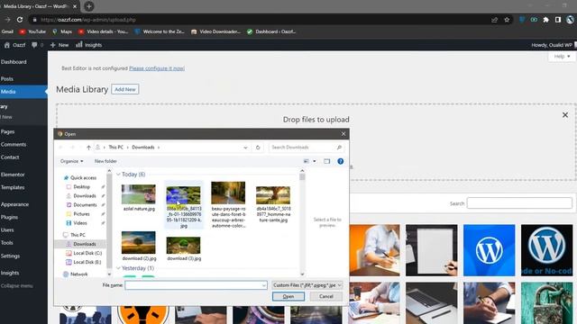Select the padlock image thumbnail
The image size is (577, 324).
coord(547,303)
